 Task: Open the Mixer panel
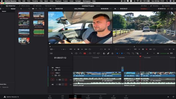[144, 6]
